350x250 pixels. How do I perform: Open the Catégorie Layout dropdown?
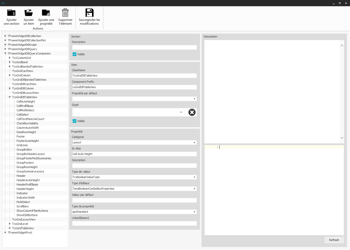(194, 143)
